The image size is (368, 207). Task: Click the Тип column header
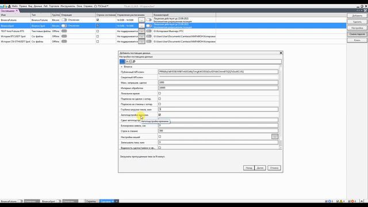tap(41, 15)
